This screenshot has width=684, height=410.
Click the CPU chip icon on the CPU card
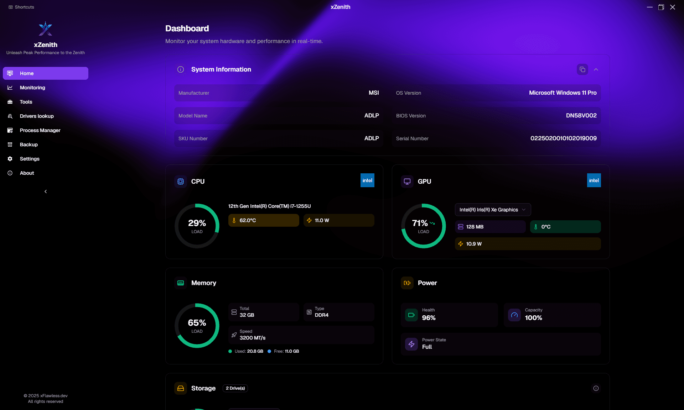click(x=181, y=182)
